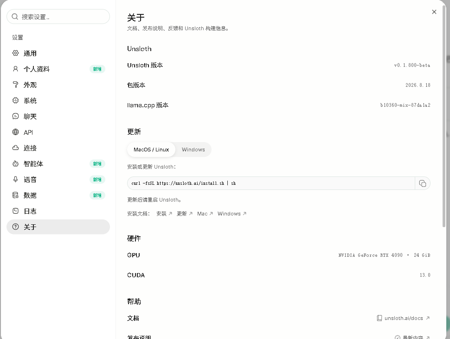Click the 安装或更新 Unsloth label
The height and width of the screenshot is (339, 450).
click(x=152, y=167)
